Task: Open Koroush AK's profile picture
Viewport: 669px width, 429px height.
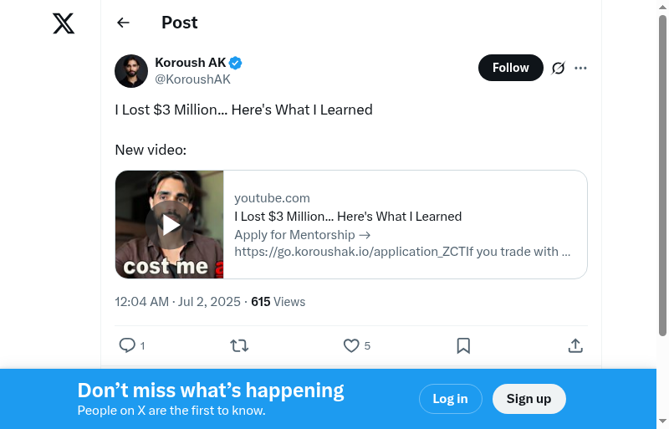Action: pos(131,71)
